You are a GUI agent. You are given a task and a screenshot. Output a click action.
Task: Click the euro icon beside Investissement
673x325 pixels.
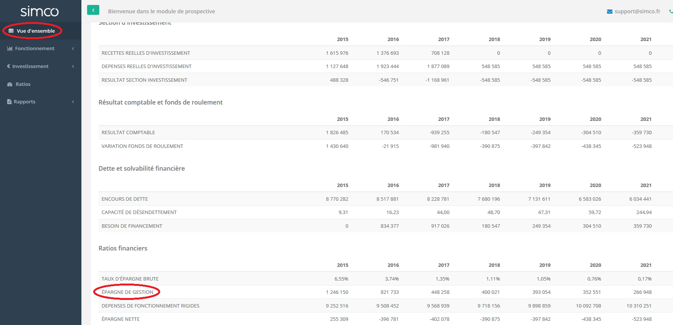click(x=9, y=66)
